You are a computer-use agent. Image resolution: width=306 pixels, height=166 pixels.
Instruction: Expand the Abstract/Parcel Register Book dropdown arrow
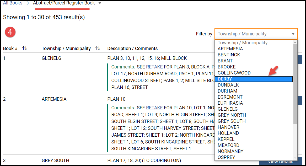pos(99,3)
